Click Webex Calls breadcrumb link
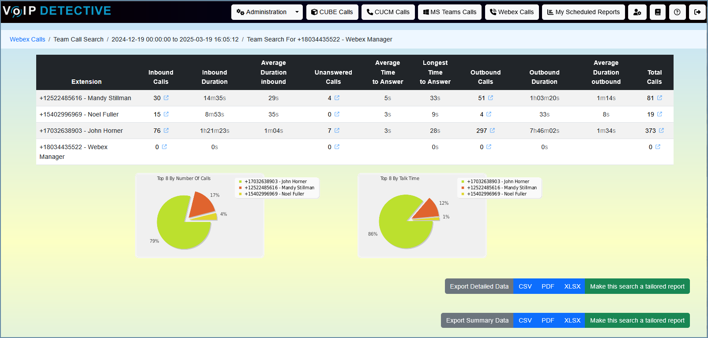Image resolution: width=708 pixels, height=338 pixels. point(27,39)
